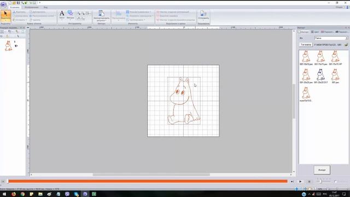
Task: Select the 001-10x10.pes thumbnail
Action: (x=306, y=58)
